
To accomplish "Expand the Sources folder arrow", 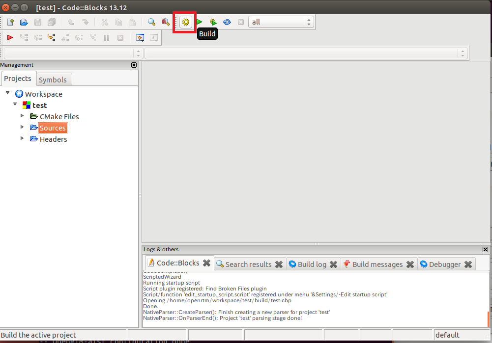I will pos(22,127).
